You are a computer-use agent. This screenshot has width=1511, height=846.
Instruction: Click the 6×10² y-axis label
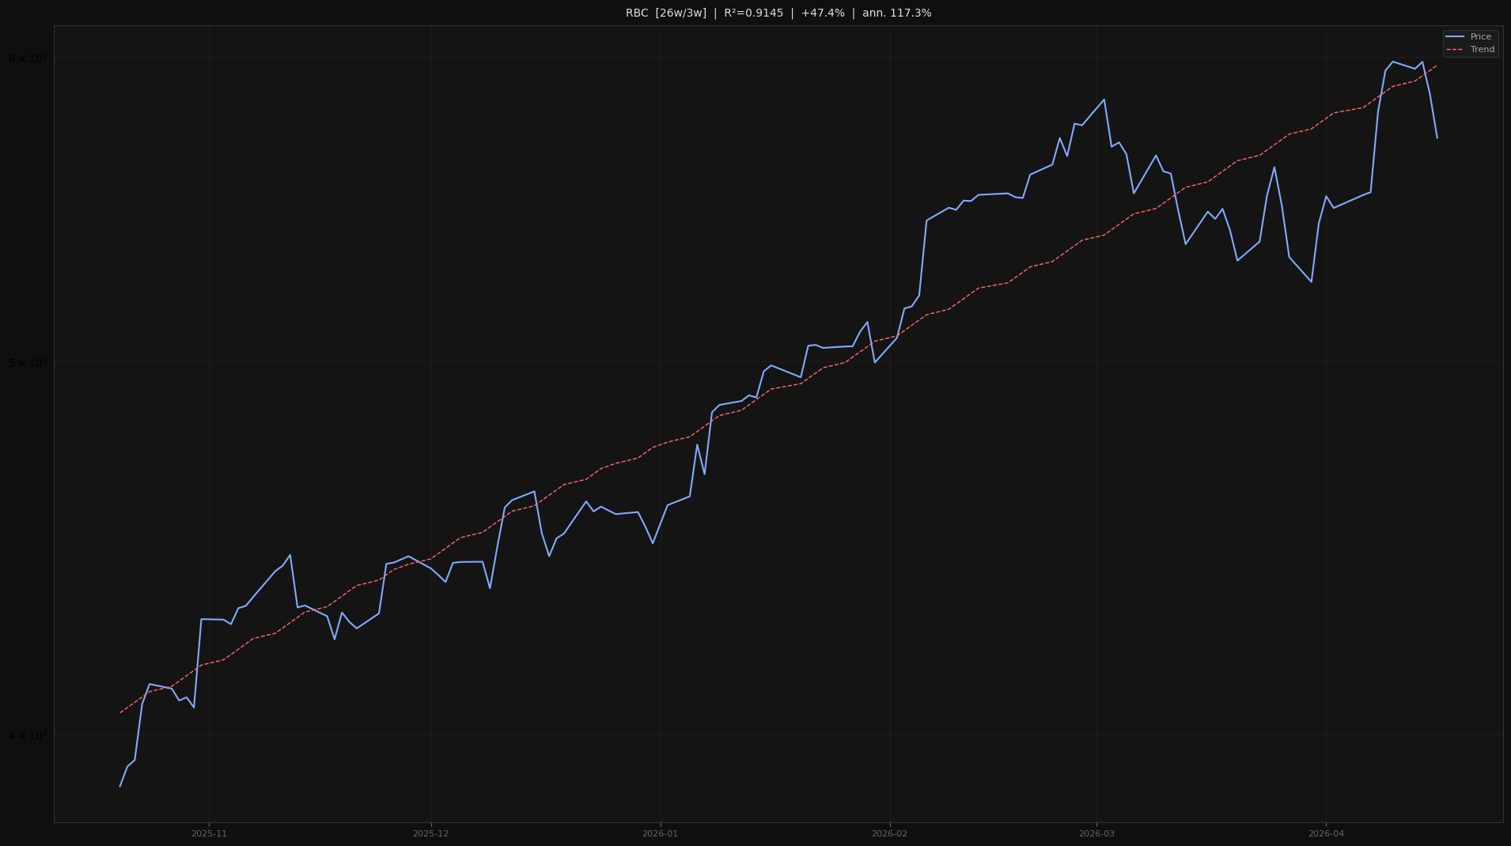click(x=28, y=58)
